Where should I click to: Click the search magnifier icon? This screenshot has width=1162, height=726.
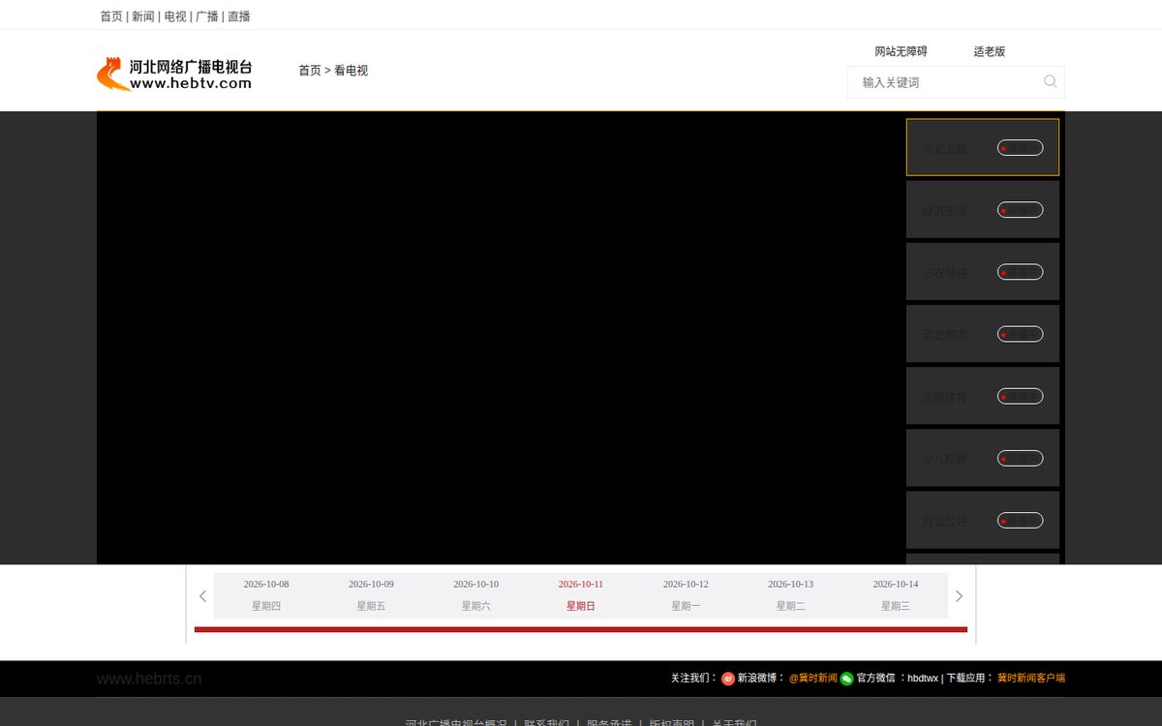(1051, 81)
